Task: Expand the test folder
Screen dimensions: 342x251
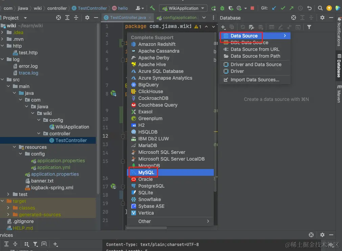Action: pos(8,194)
